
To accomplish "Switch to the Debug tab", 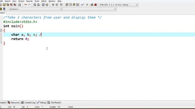I will (x=41, y=102).
